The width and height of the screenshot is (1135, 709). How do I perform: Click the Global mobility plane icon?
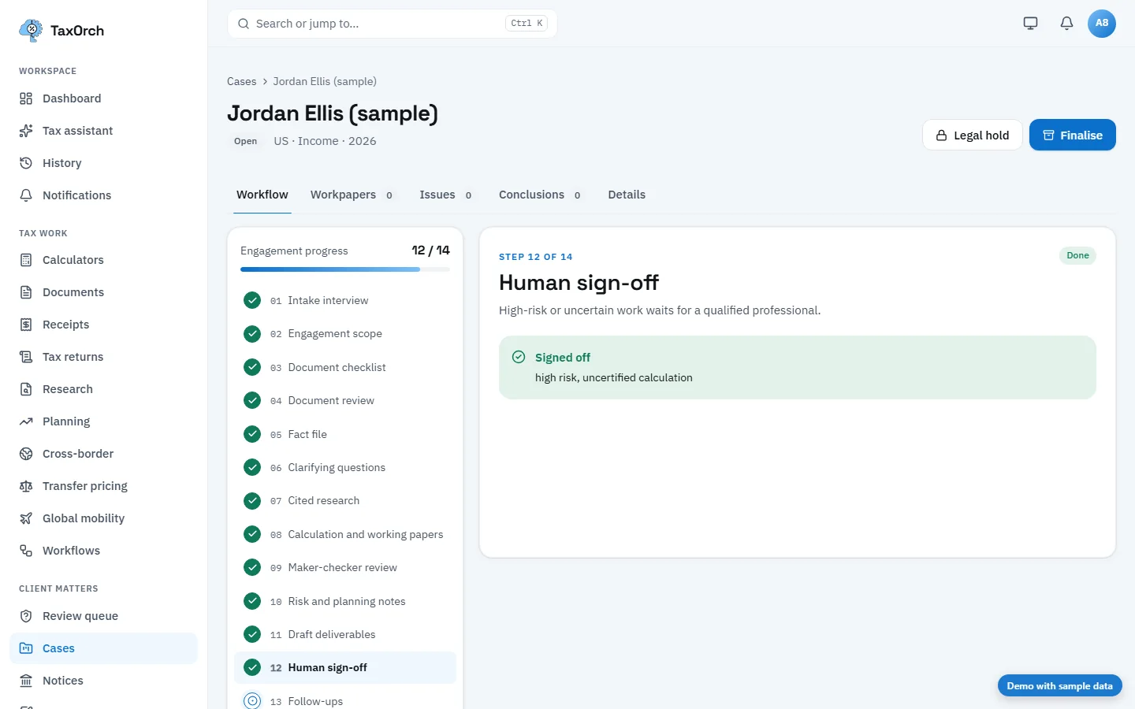pos(26,518)
